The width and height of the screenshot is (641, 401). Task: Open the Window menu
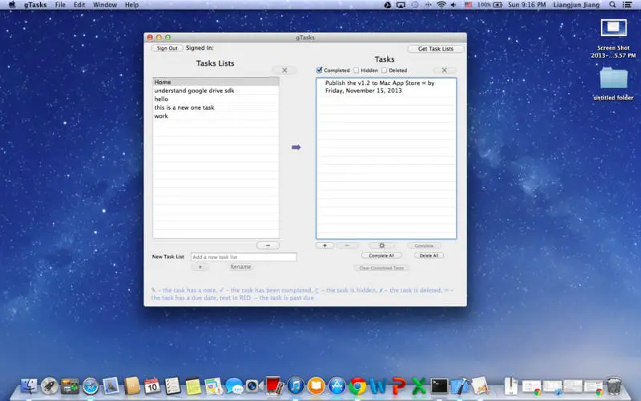click(x=105, y=5)
